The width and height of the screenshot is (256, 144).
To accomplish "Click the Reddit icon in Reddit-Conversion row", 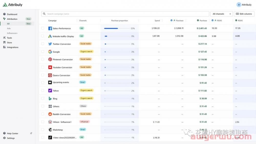I will point(50,114).
